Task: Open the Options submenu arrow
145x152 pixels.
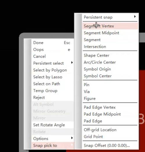Action: [72, 138]
